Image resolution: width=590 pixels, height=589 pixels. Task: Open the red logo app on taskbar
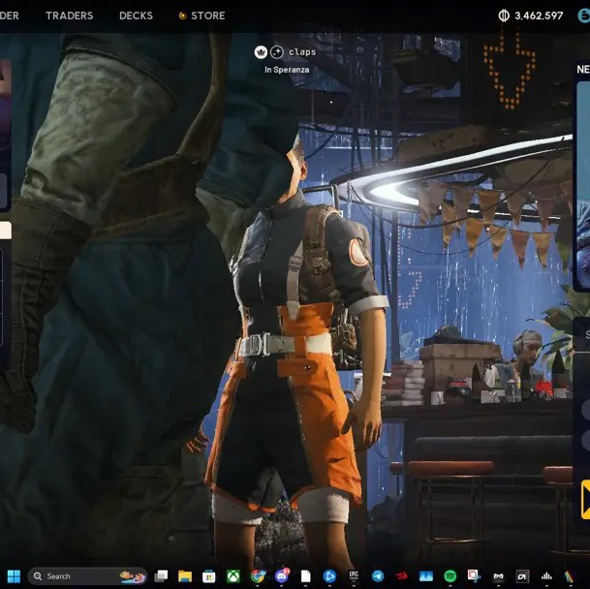tap(402, 575)
